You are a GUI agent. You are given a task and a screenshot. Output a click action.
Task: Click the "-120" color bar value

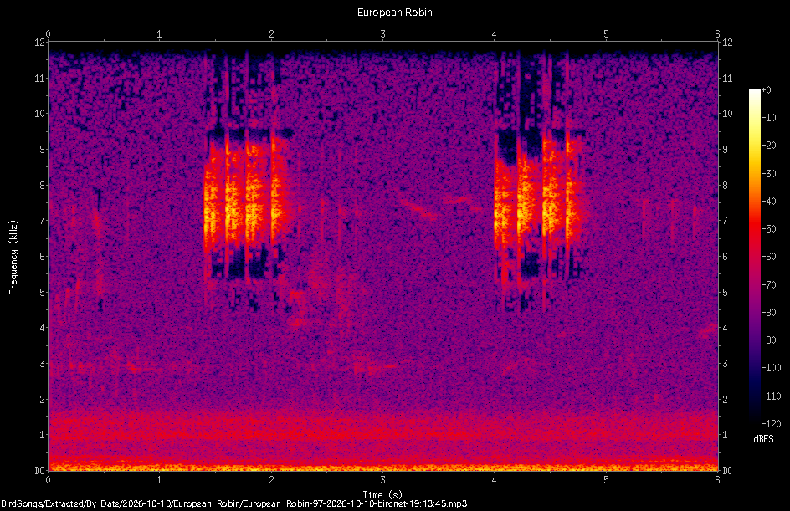point(771,424)
